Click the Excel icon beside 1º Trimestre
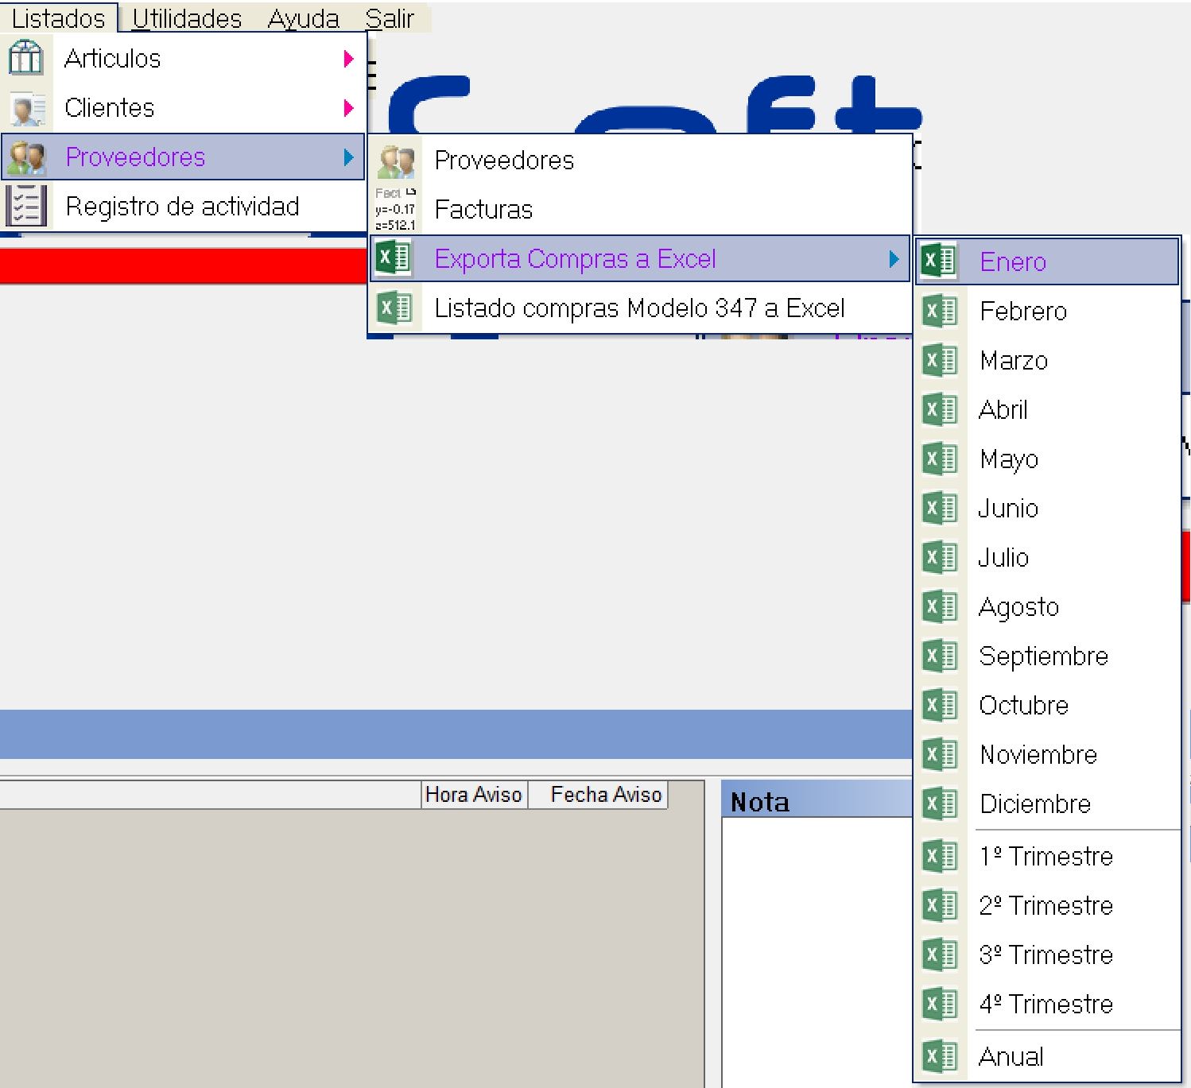Image resolution: width=1191 pixels, height=1088 pixels. [x=940, y=856]
